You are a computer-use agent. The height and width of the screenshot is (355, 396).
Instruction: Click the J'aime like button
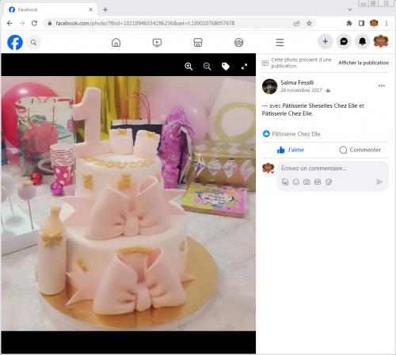[x=291, y=150]
